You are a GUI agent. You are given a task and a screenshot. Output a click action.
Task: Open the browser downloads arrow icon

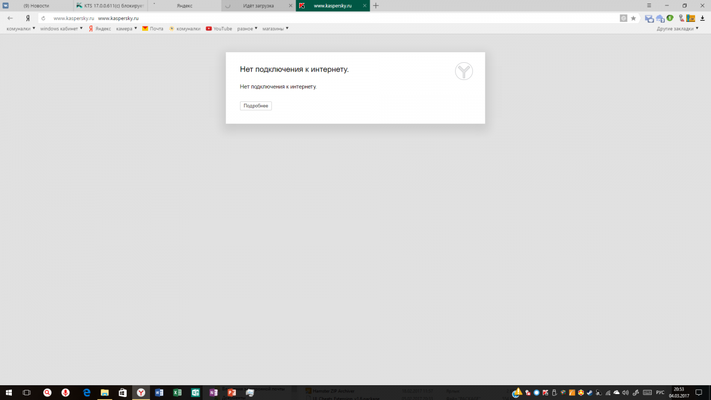[702, 18]
